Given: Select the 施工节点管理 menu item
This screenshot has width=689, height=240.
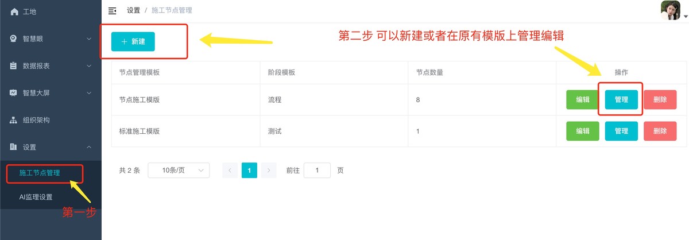Looking at the screenshot, I should pos(40,172).
